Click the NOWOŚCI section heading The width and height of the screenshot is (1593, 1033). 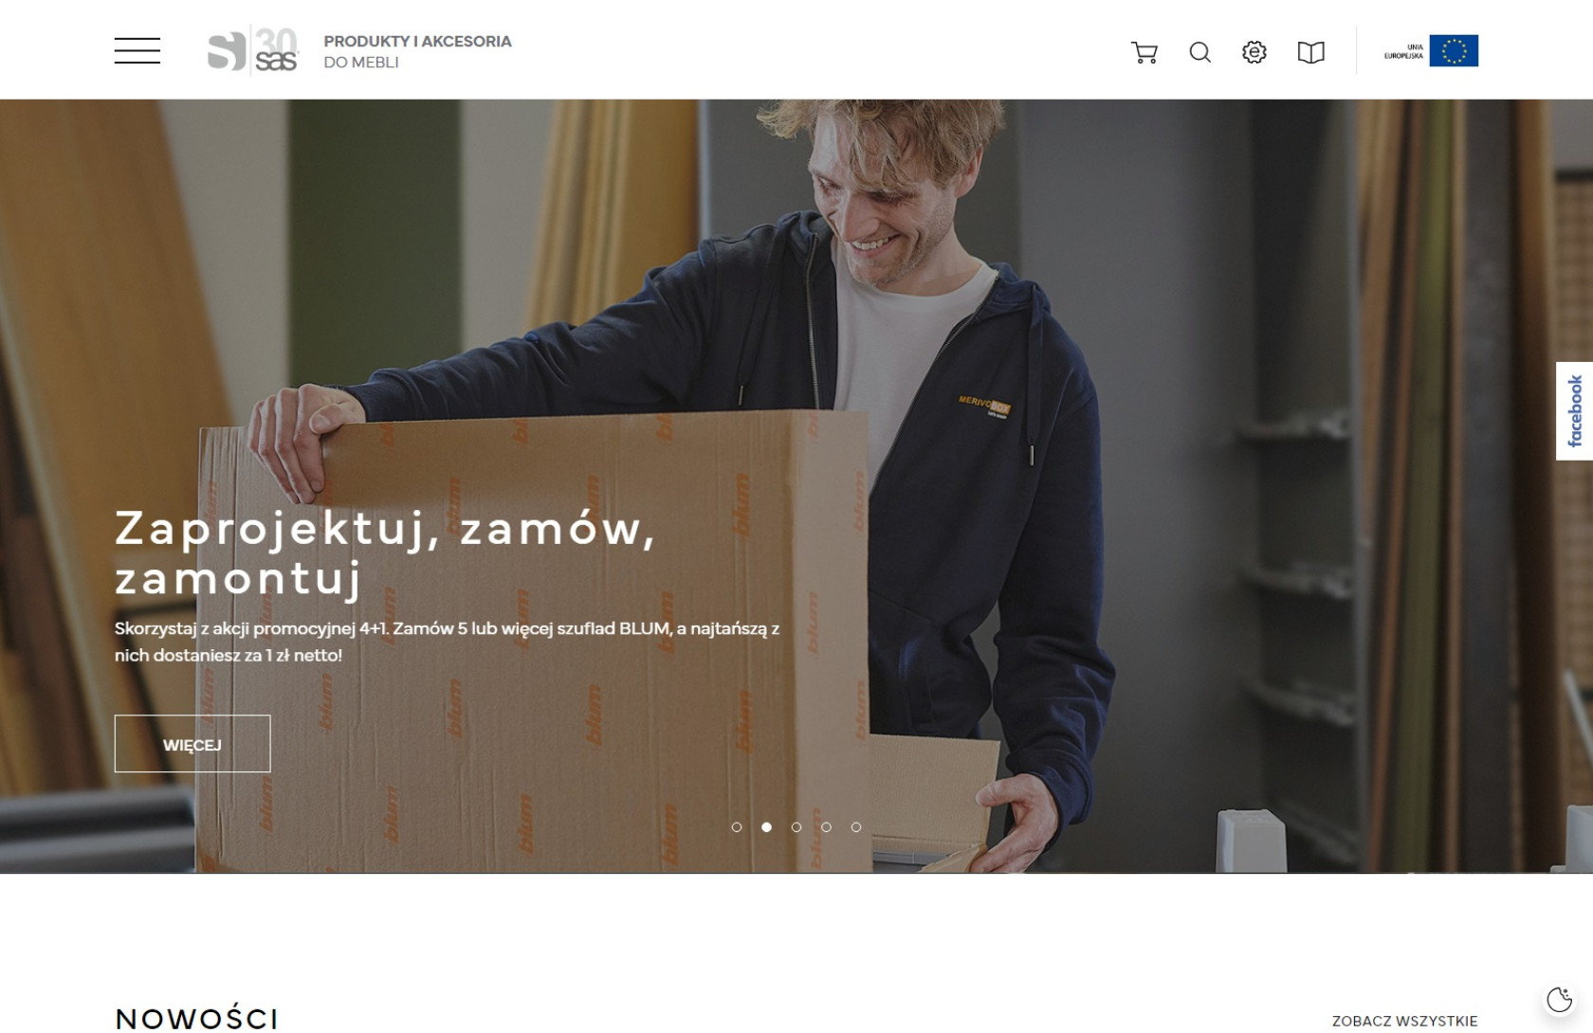[x=196, y=1019]
